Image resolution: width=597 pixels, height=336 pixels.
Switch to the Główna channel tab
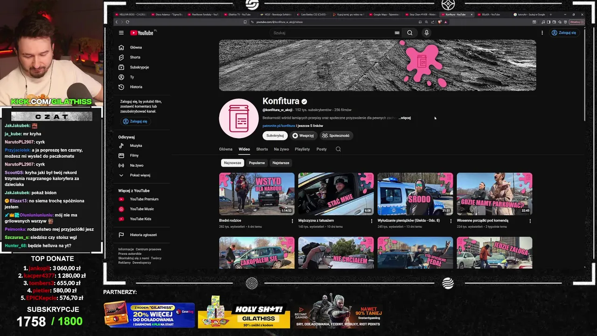[226, 149]
